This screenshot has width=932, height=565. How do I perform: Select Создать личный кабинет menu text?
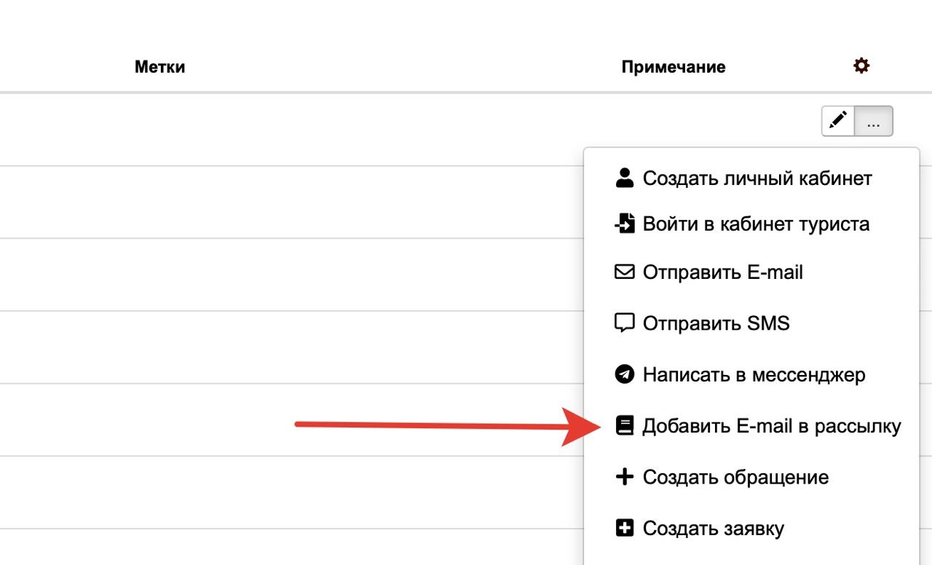coord(757,178)
